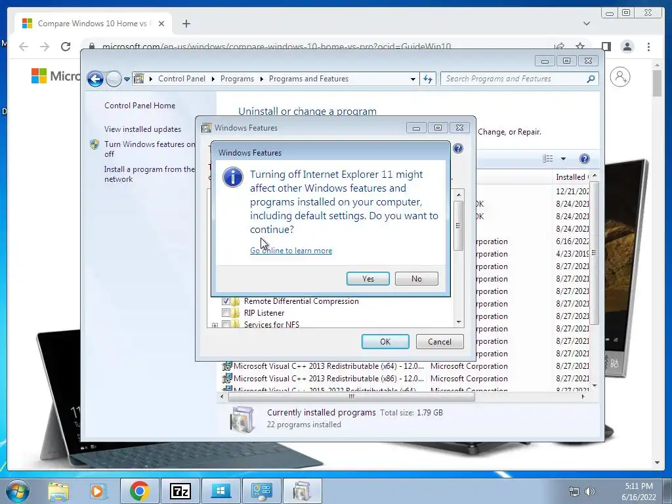672x504 pixels.
Task: Select Control Panel breadcrumb
Action: [182, 79]
